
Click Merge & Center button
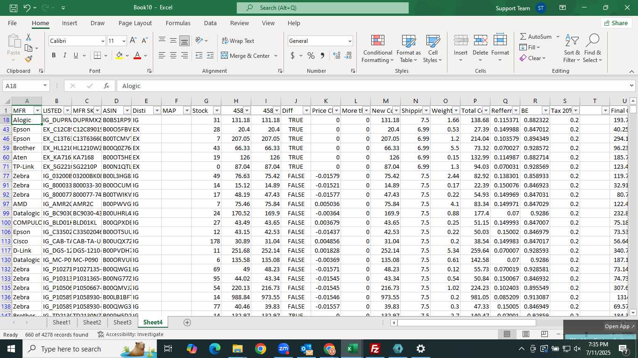pyautogui.click(x=245, y=55)
